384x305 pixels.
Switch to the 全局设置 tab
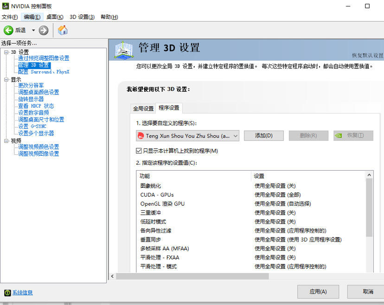click(x=143, y=108)
